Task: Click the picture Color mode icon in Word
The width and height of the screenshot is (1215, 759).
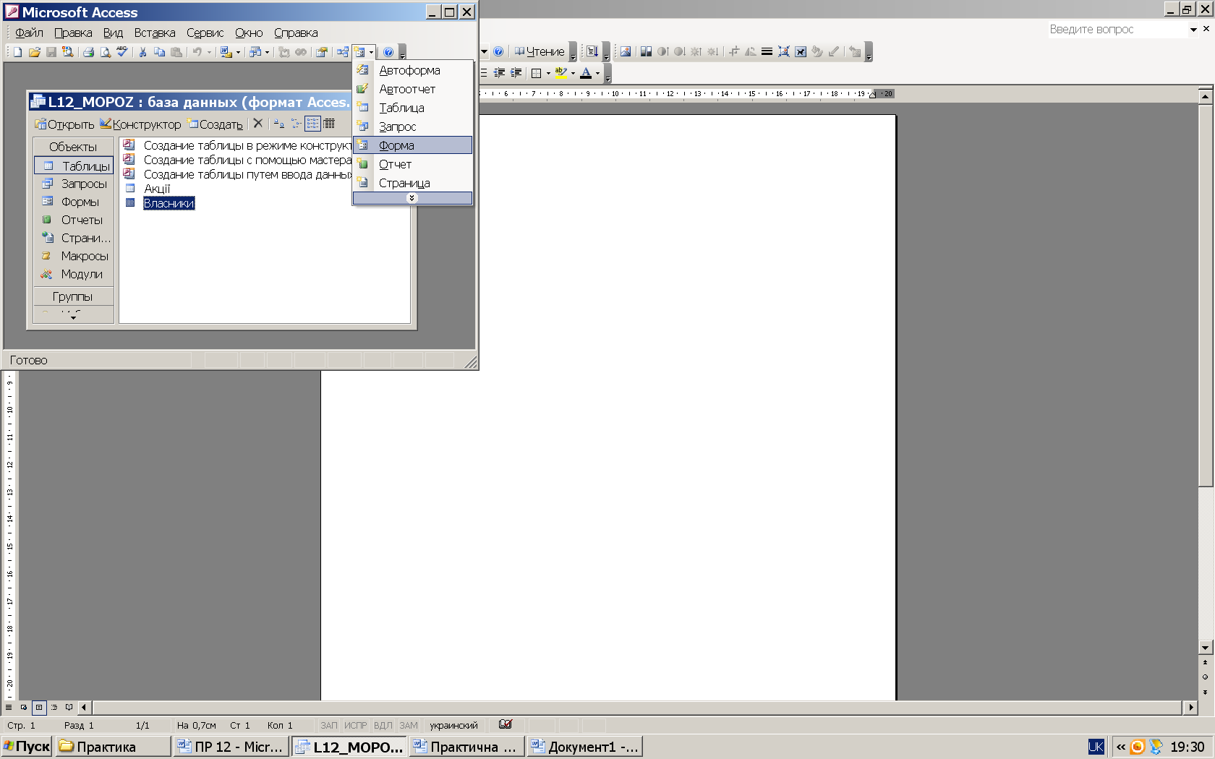Action: click(646, 51)
